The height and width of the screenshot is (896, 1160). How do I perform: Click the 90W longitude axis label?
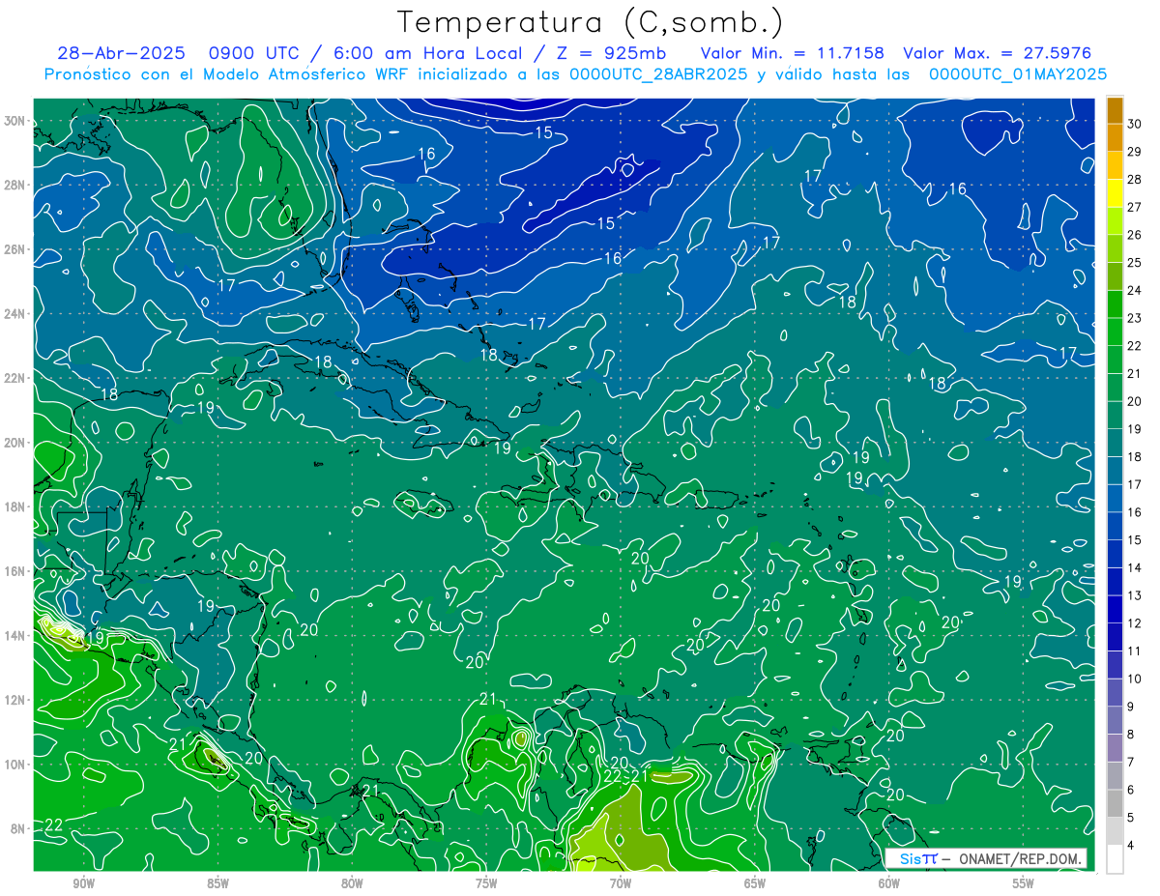tap(83, 884)
